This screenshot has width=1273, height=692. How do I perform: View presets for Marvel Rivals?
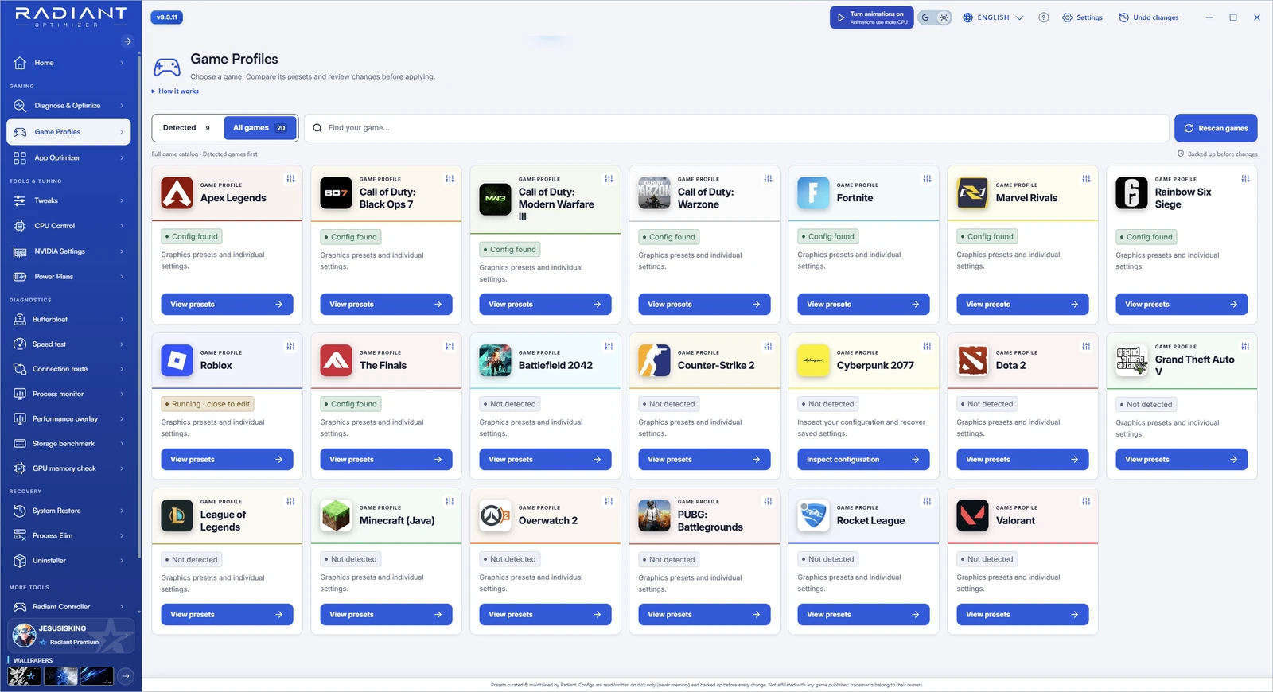(x=1022, y=305)
